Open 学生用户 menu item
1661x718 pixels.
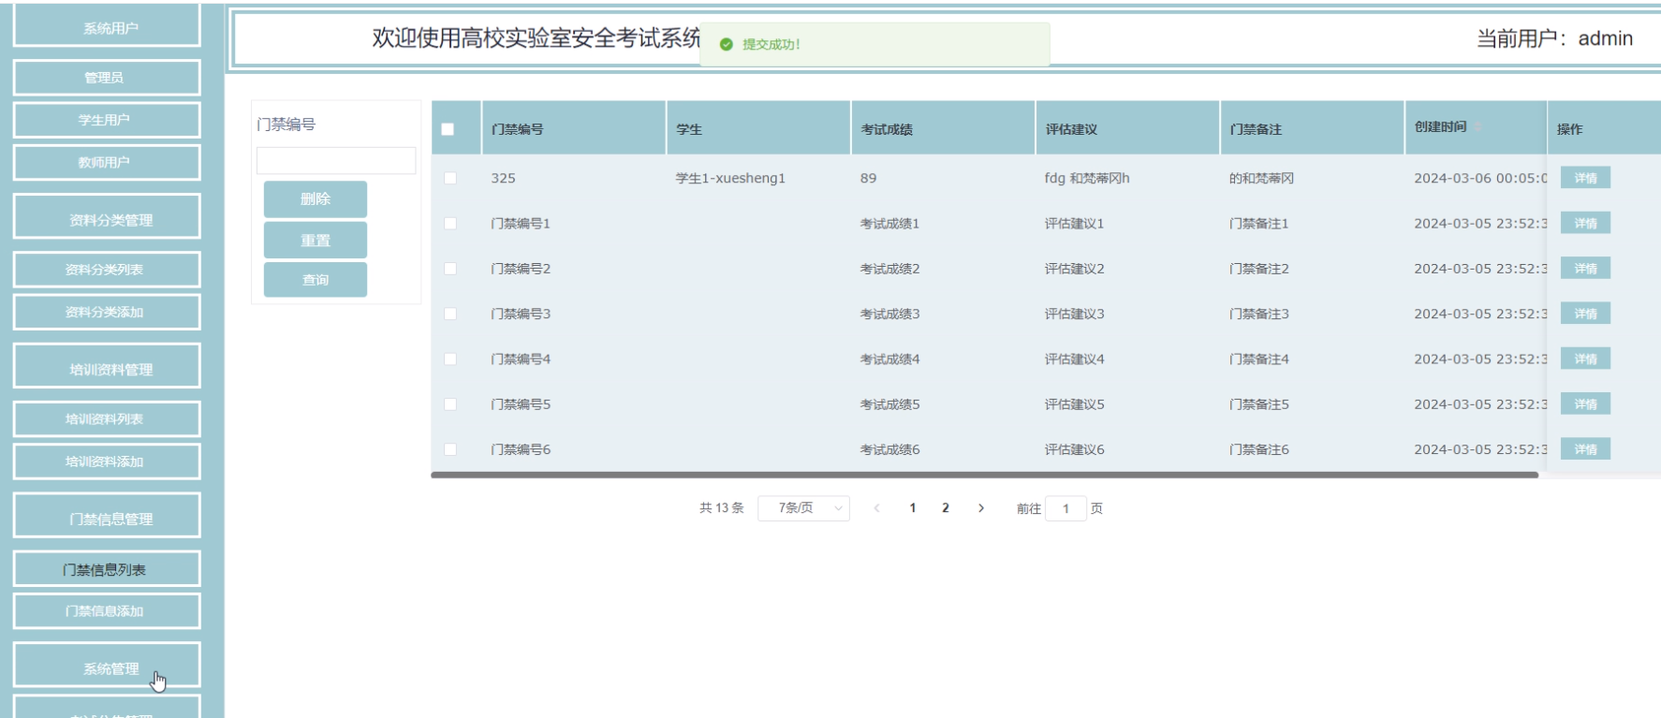pyautogui.click(x=107, y=120)
